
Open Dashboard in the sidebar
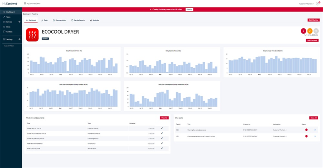coord(11,12)
